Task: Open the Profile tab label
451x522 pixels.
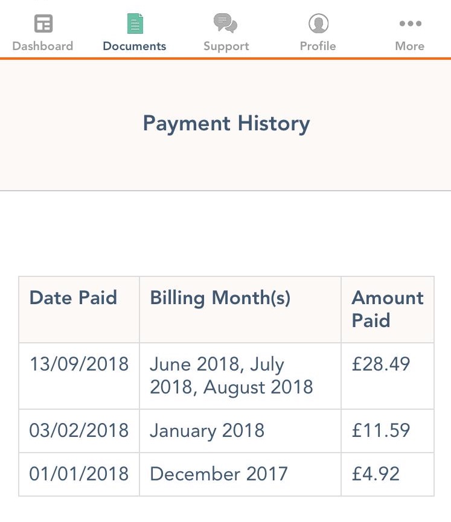Action: [x=318, y=46]
